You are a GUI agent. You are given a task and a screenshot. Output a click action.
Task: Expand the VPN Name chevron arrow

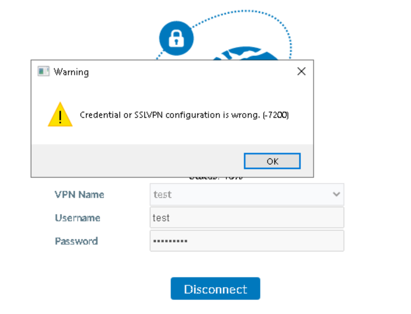(336, 194)
